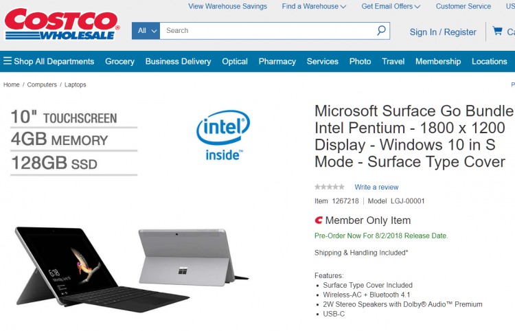Expand the Get Email Offers menu
Viewport: 515px width, 331px height.
[391, 6]
